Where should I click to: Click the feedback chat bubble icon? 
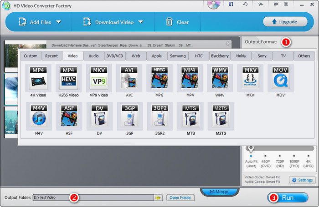pyautogui.click(x=276, y=4)
